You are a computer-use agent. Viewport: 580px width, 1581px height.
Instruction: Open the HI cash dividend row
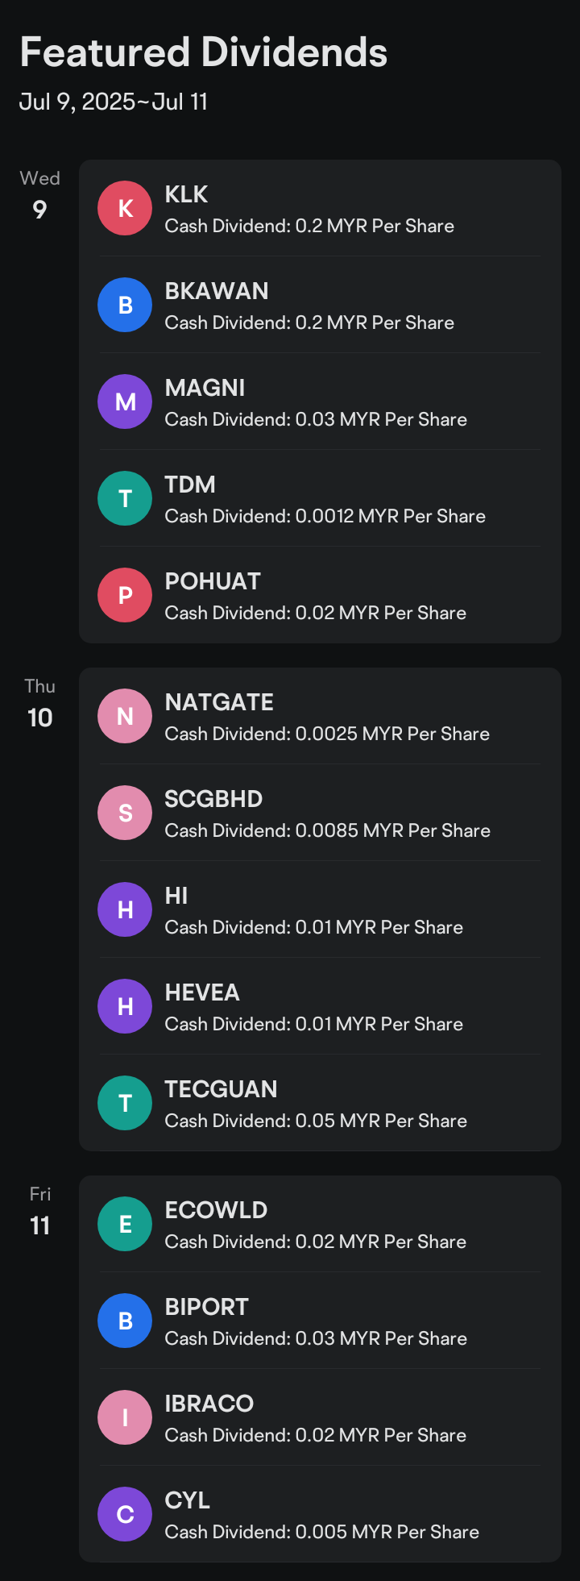[x=320, y=909]
